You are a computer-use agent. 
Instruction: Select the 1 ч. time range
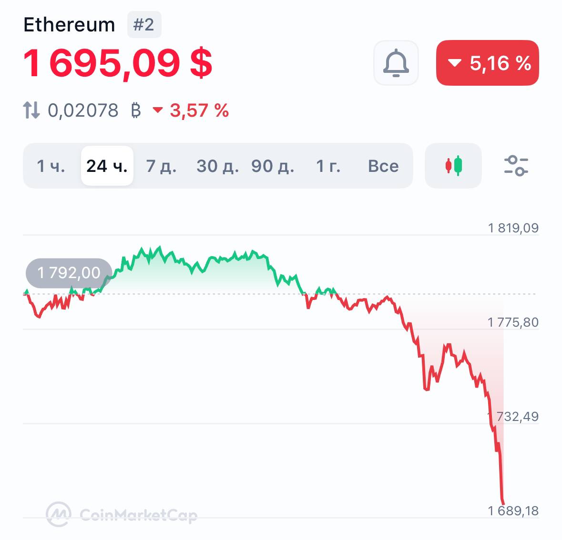[51, 166]
